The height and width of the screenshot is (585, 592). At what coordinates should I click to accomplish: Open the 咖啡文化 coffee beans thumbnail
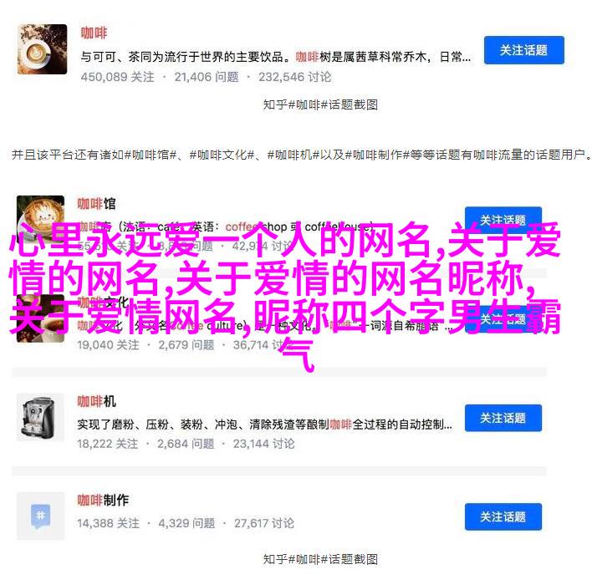pyautogui.click(x=40, y=318)
